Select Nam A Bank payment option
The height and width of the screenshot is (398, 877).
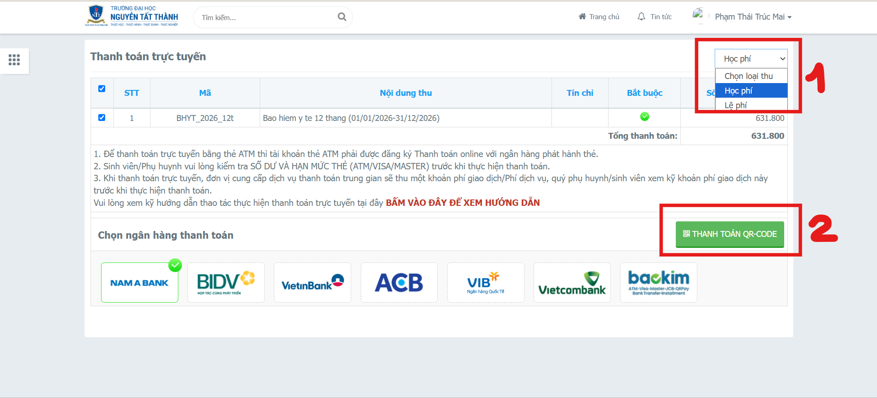139,283
